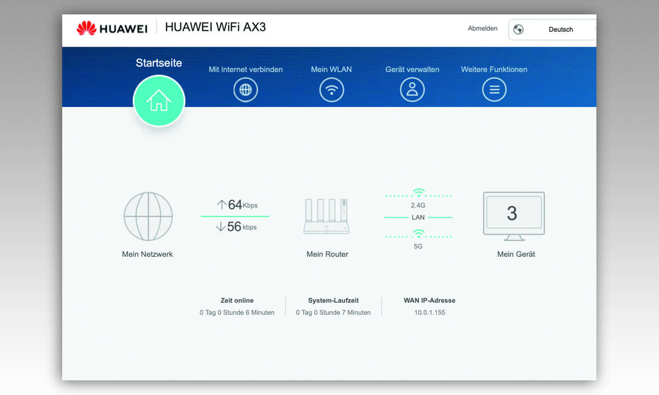This screenshot has height=395, width=659.
Task: Click the Mein Router label
Action: pos(327,254)
